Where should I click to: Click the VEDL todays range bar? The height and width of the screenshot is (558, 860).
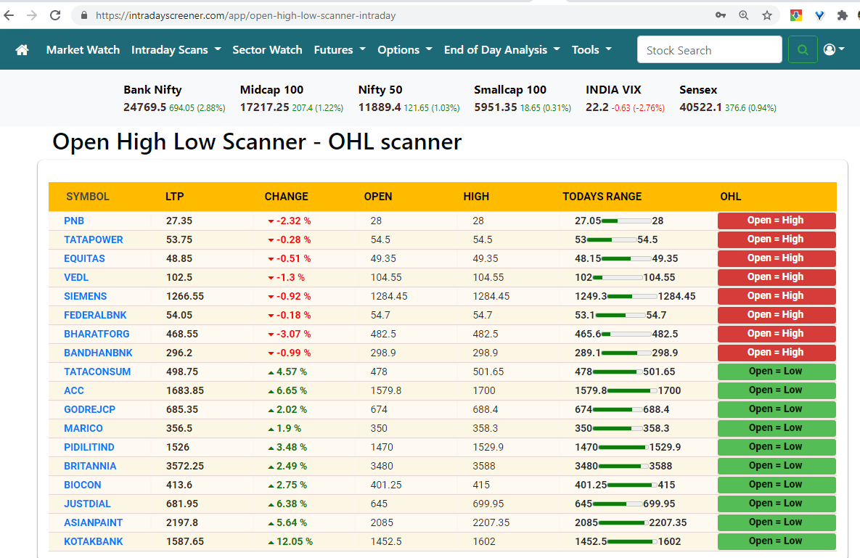point(618,277)
